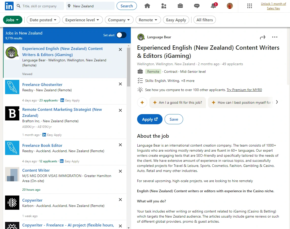Click Karbon logo thumbnail

pyautogui.click(x=12, y=203)
